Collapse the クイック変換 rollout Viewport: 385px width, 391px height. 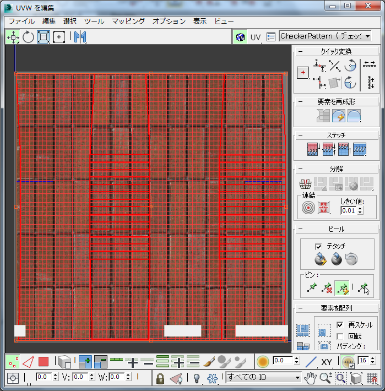click(x=301, y=52)
